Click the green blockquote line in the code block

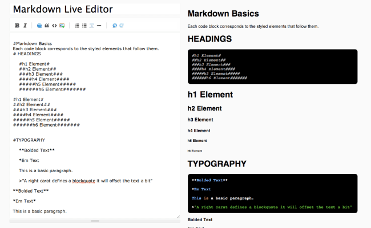point(272,207)
